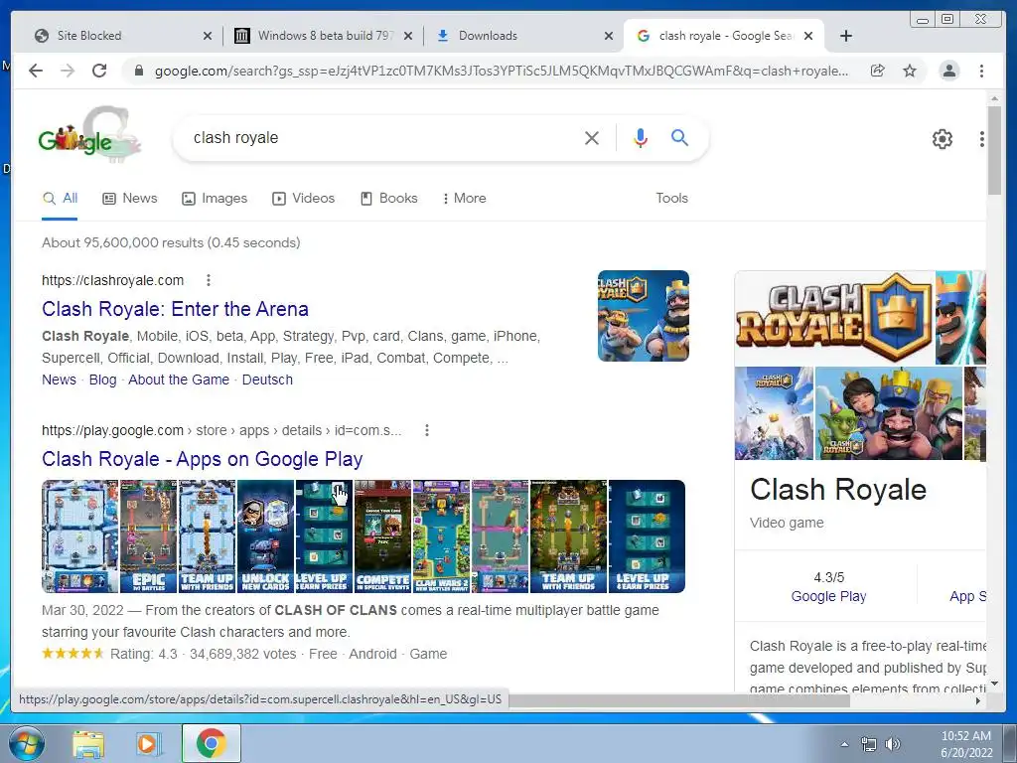Open the Tools search options

pyautogui.click(x=671, y=198)
